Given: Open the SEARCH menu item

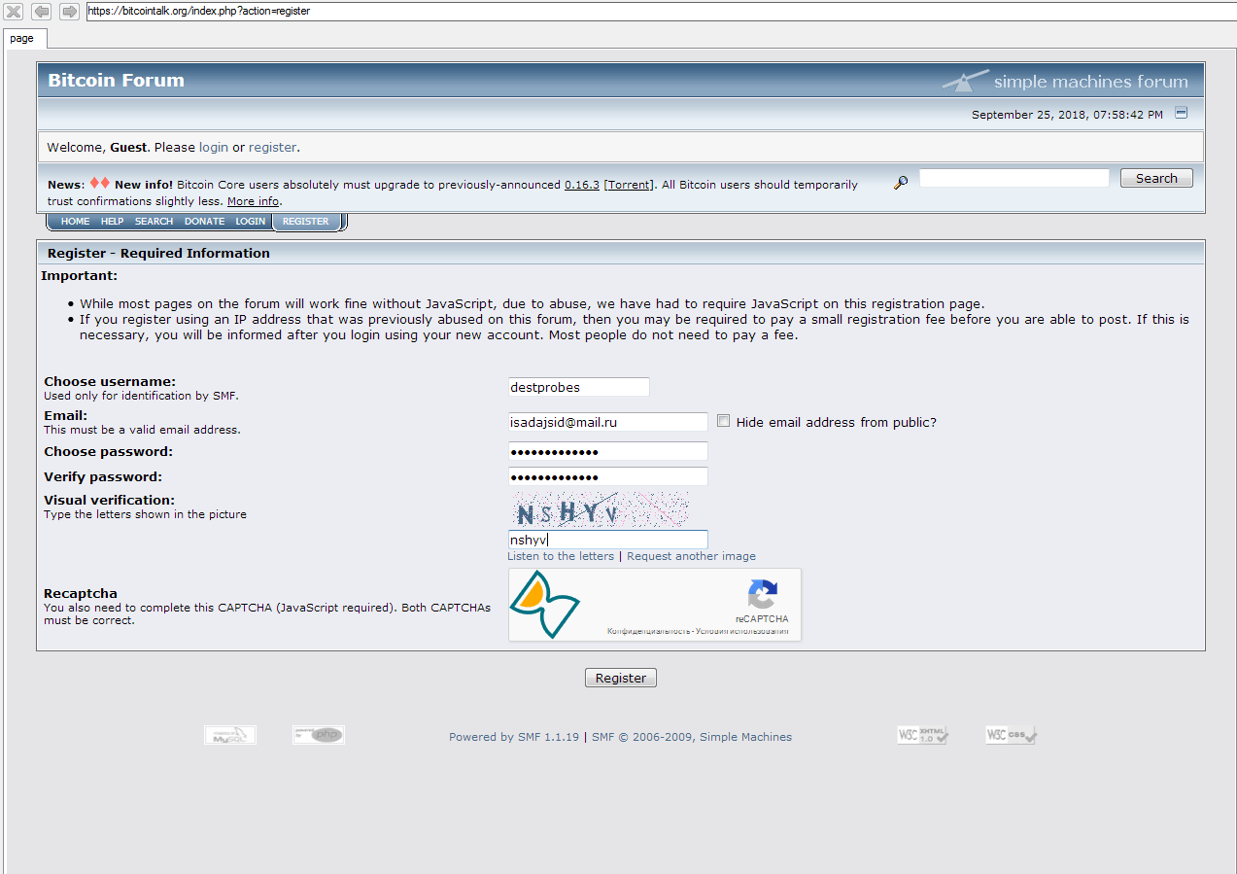Looking at the screenshot, I should pos(154,222).
